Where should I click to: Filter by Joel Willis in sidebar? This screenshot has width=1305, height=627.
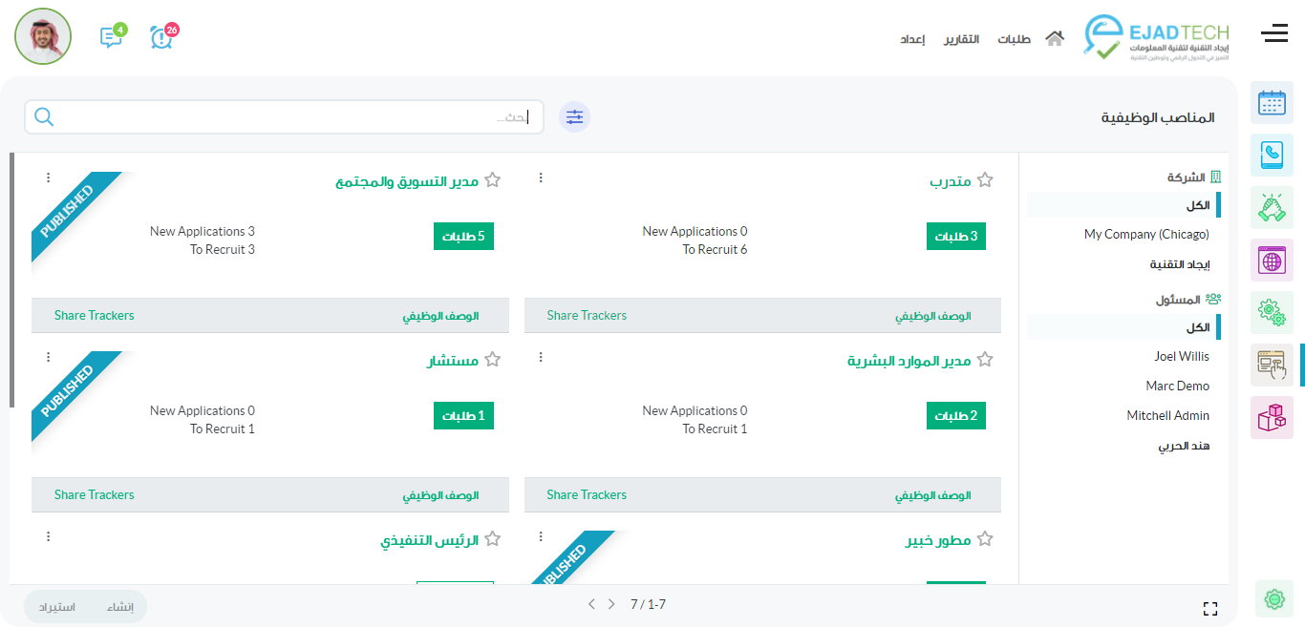pyautogui.click(x=1181, y=356)
